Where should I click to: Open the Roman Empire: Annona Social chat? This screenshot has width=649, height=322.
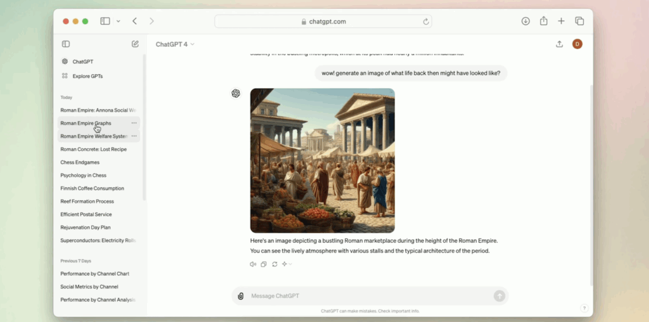click(x=98, y=110)
